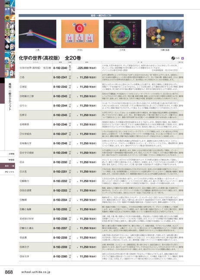Click the school.uchida.co.jp link in footer
Screen dimensions: 200x280
click(36, 272)
